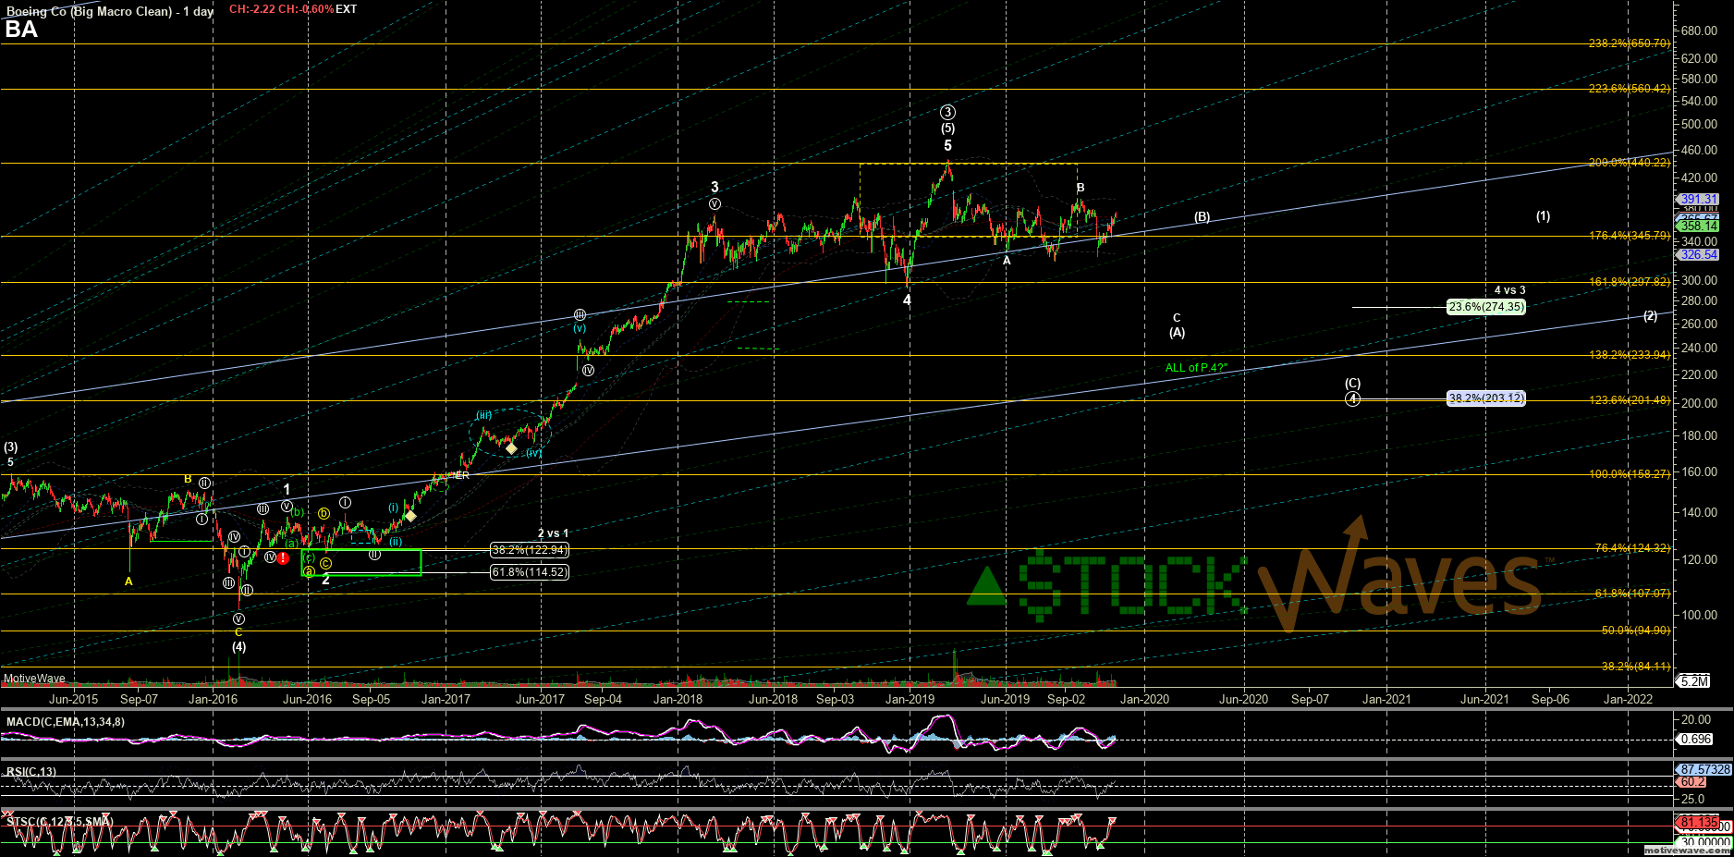Select the RSI(C,13) indicator label
Screen dimensions: 1734x857
coord(30,770)
